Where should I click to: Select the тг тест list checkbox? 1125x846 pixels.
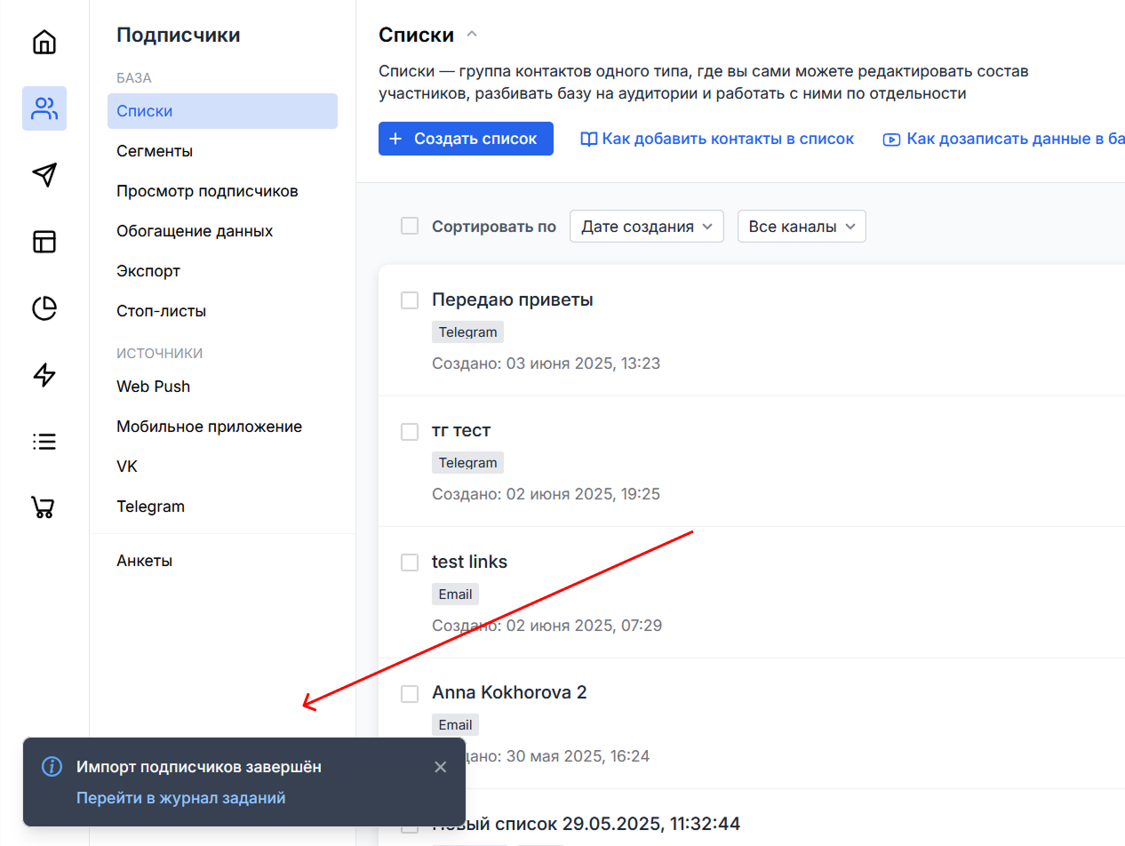[x=410, y=431]
